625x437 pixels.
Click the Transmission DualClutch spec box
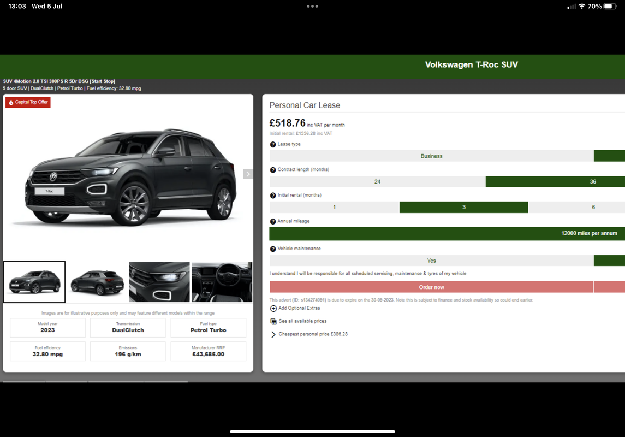click(128, 327)
